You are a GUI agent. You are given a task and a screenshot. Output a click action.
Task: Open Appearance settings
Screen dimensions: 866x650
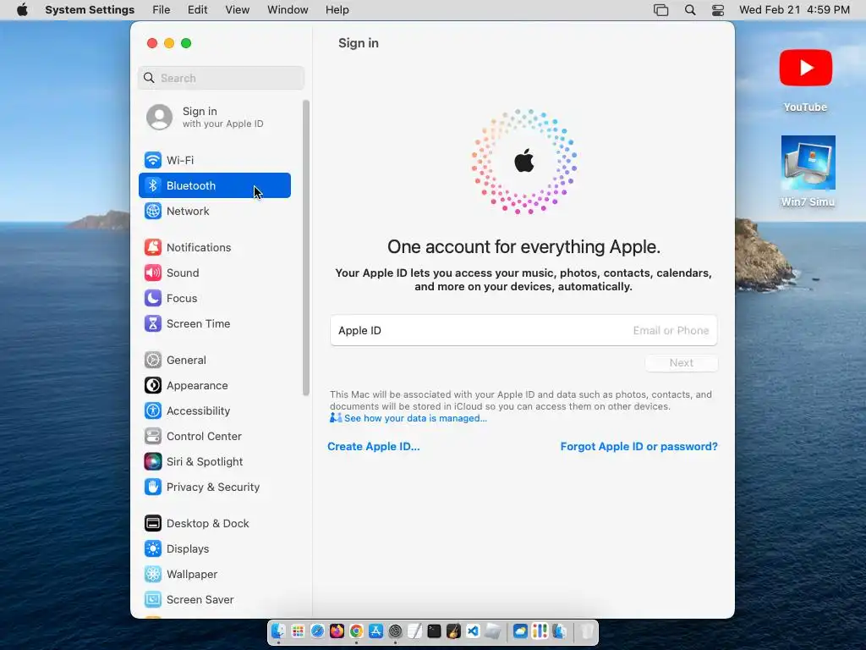click(214, 386)
